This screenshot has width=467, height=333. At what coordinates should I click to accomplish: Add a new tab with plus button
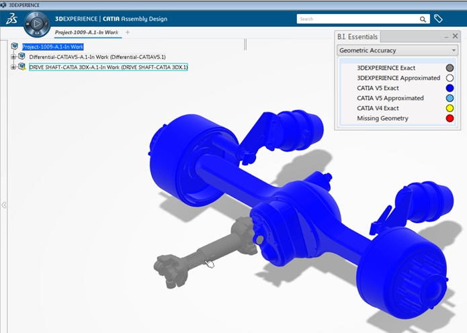[x=128, y=32]
